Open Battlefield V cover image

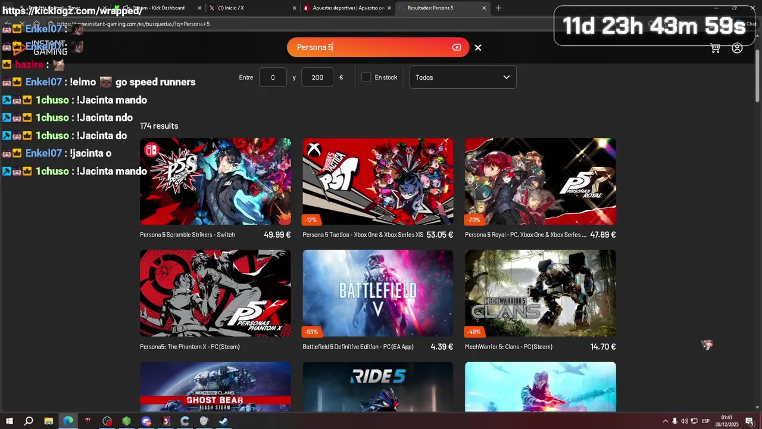click(x=378, y=293)
